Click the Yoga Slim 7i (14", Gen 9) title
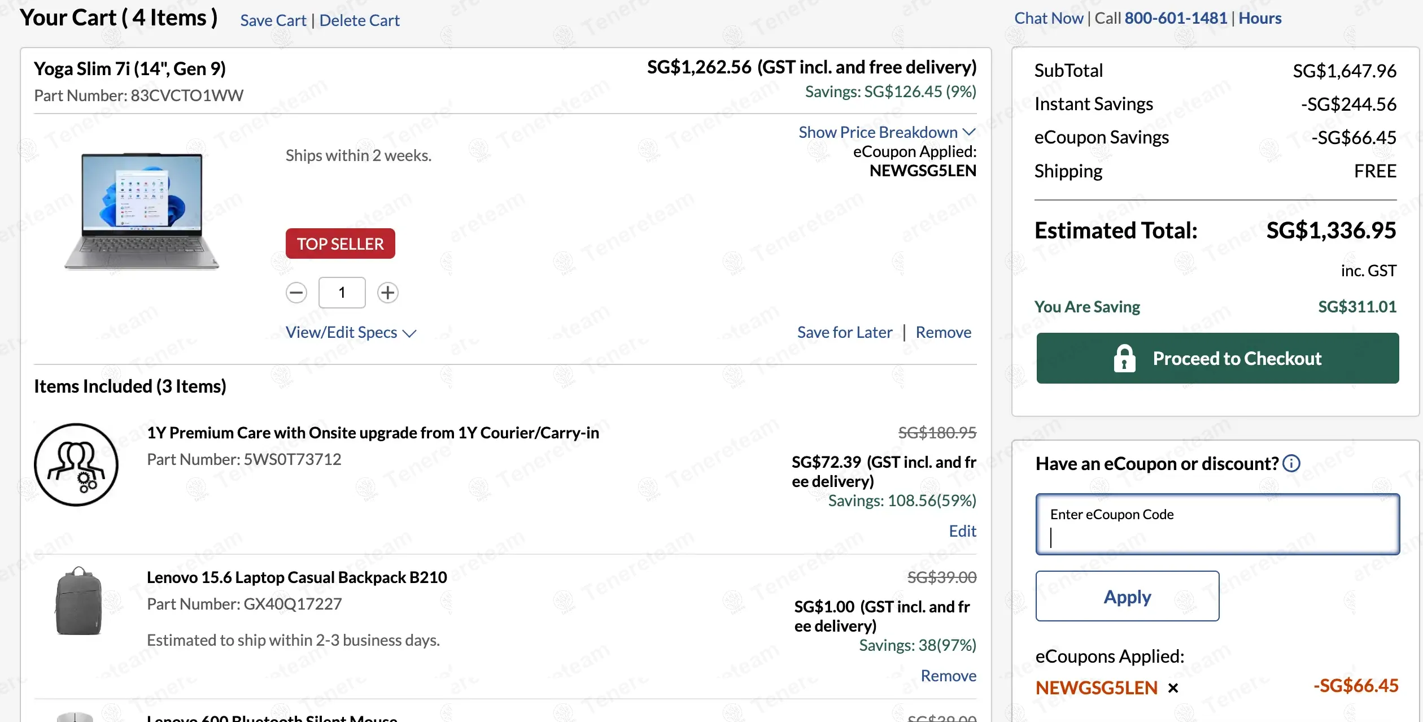Screen dimensions: 1423x722 click(x=130, y=69)
